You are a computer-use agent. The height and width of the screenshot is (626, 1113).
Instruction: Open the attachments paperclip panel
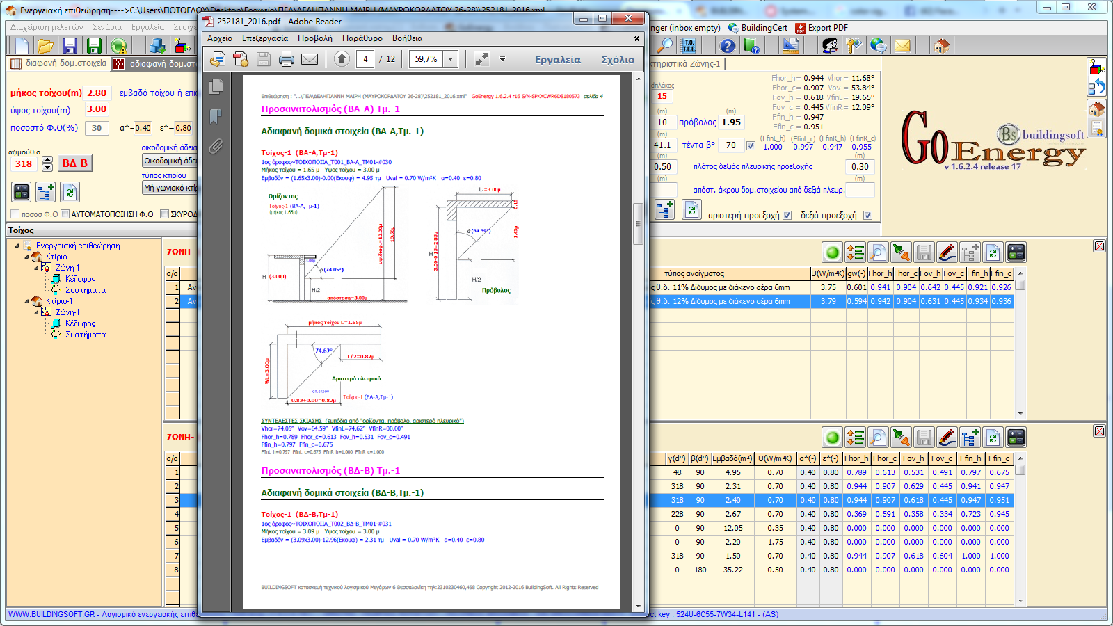pyautogui.click(x=216, y=146)
